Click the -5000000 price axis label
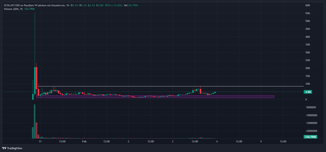 [311, 107]
